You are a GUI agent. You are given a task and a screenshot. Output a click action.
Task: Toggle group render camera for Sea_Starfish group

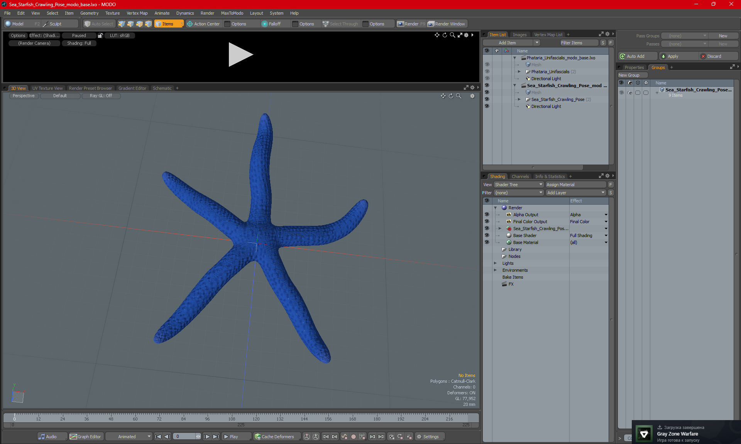[630, 92]
